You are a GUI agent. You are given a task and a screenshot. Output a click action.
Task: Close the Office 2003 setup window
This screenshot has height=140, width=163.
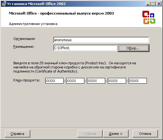159,4
